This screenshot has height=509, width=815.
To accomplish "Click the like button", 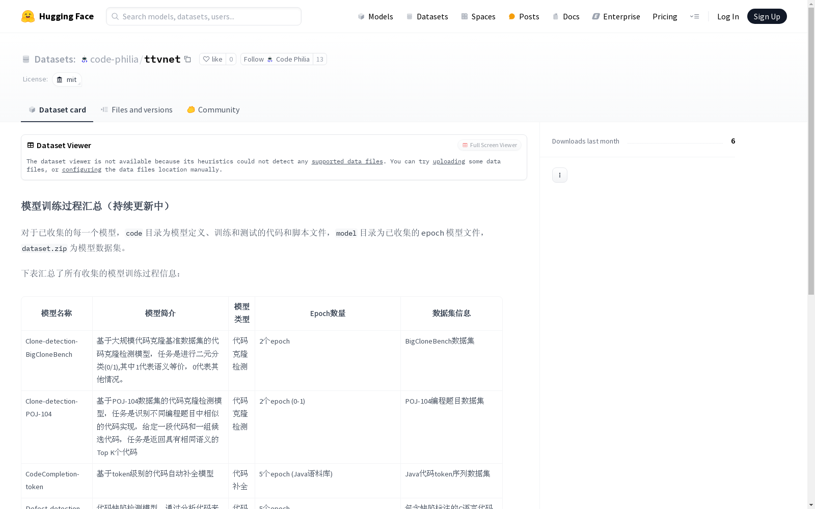I will [212, 59].
